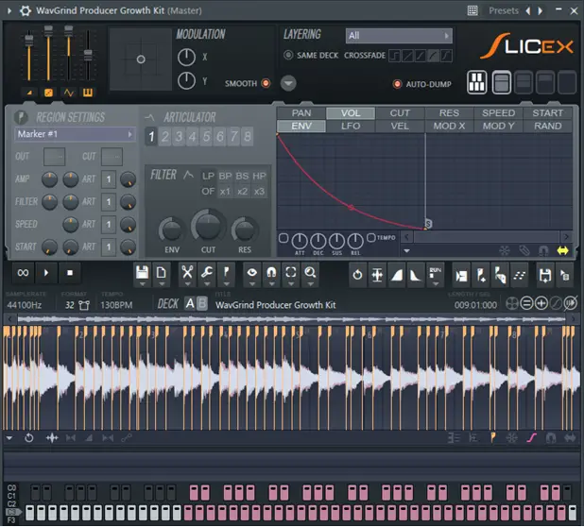Open envelope options triangle menu below graph

tap(406, 251)
